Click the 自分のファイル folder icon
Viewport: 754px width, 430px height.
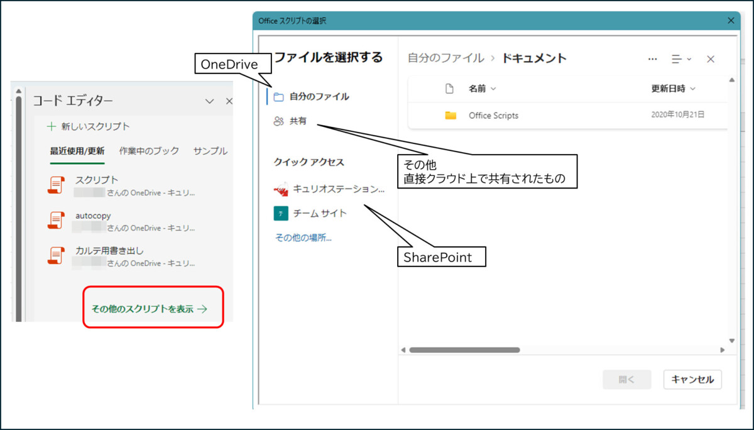click(279, 97)
